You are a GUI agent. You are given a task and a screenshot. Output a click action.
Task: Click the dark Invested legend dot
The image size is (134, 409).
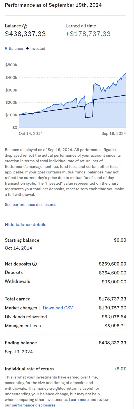click(27, 48)
